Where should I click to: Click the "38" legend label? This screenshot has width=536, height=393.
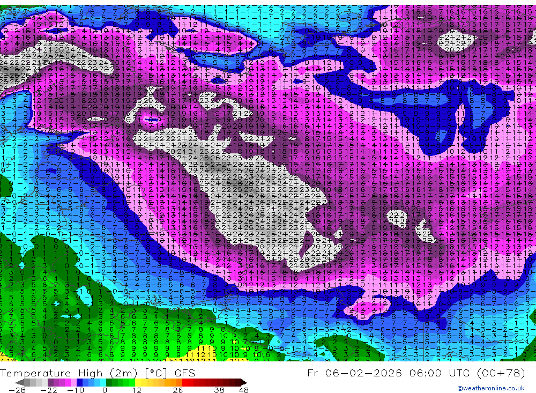[x=219, y=390]
